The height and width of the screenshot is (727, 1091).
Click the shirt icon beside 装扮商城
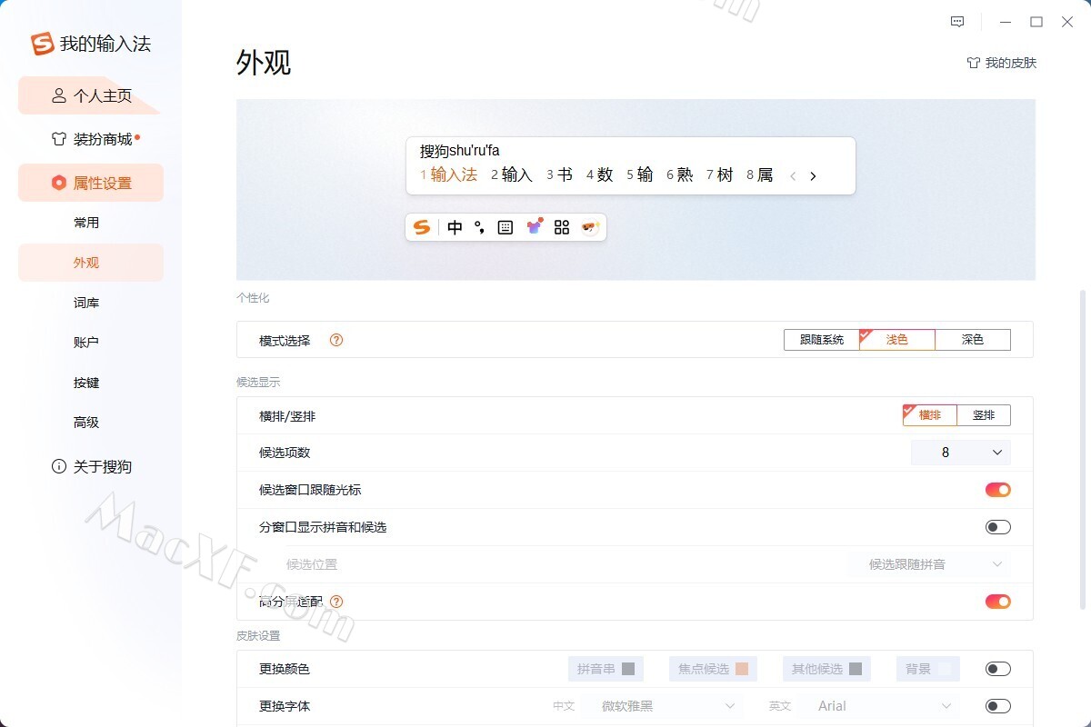(59, 139)
